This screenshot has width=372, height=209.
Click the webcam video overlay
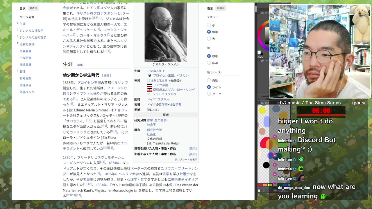pyautogui.click(x=320, y=51)
